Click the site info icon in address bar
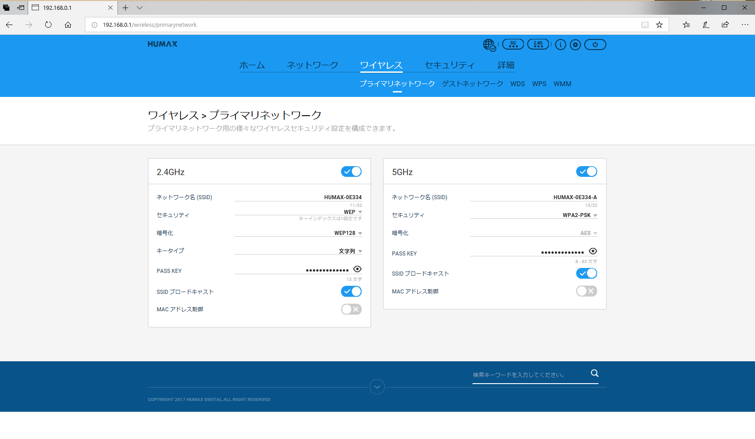Image resolution: width=755 pixels, height=439 pixels. [x=94, y=25]
